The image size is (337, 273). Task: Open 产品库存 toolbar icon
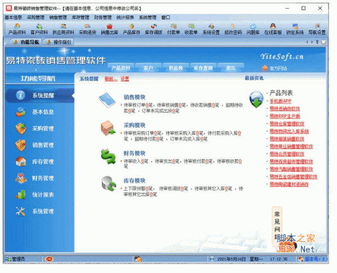click(x=131, y=29)
